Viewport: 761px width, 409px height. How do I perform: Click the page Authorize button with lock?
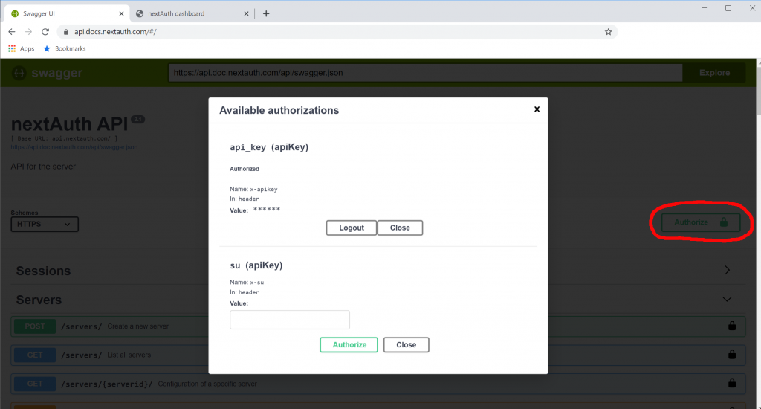pos(700,222)
